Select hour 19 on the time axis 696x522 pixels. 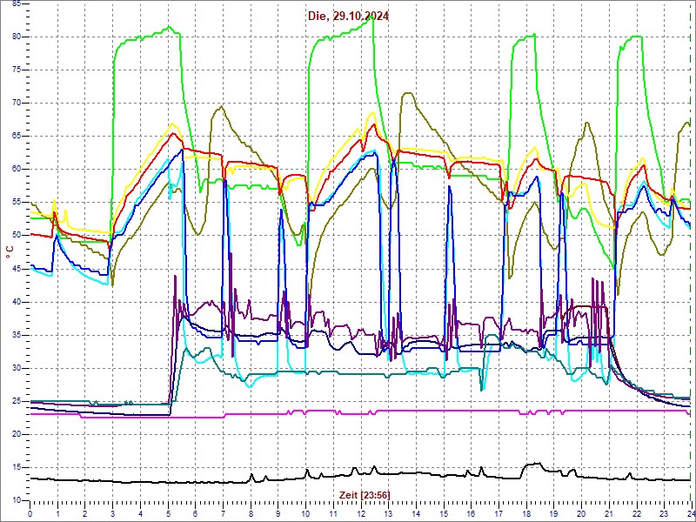pyautogui.click(x=553, y=513)
